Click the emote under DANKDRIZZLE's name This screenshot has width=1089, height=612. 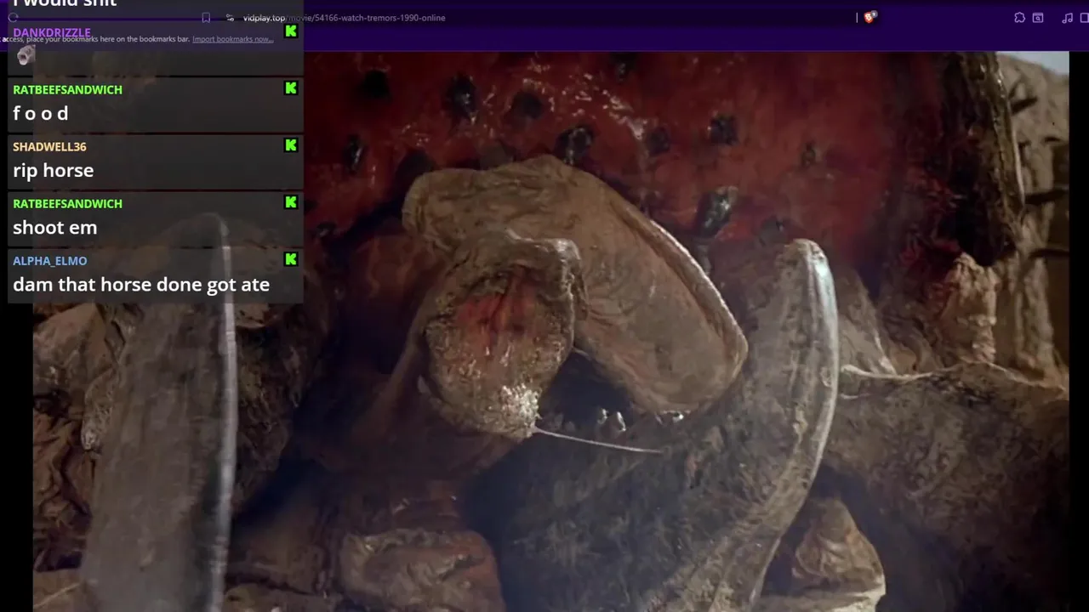(x=26, y=56)
